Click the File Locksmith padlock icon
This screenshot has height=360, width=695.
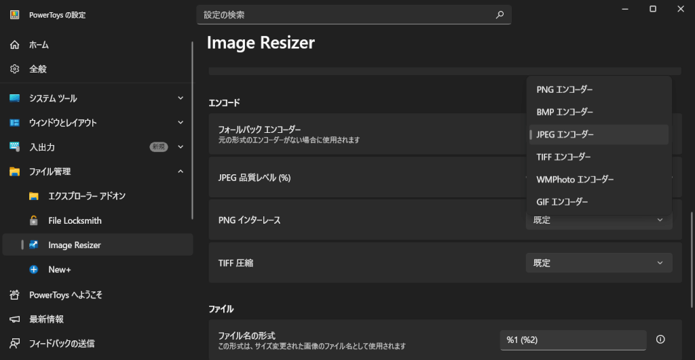34,220
